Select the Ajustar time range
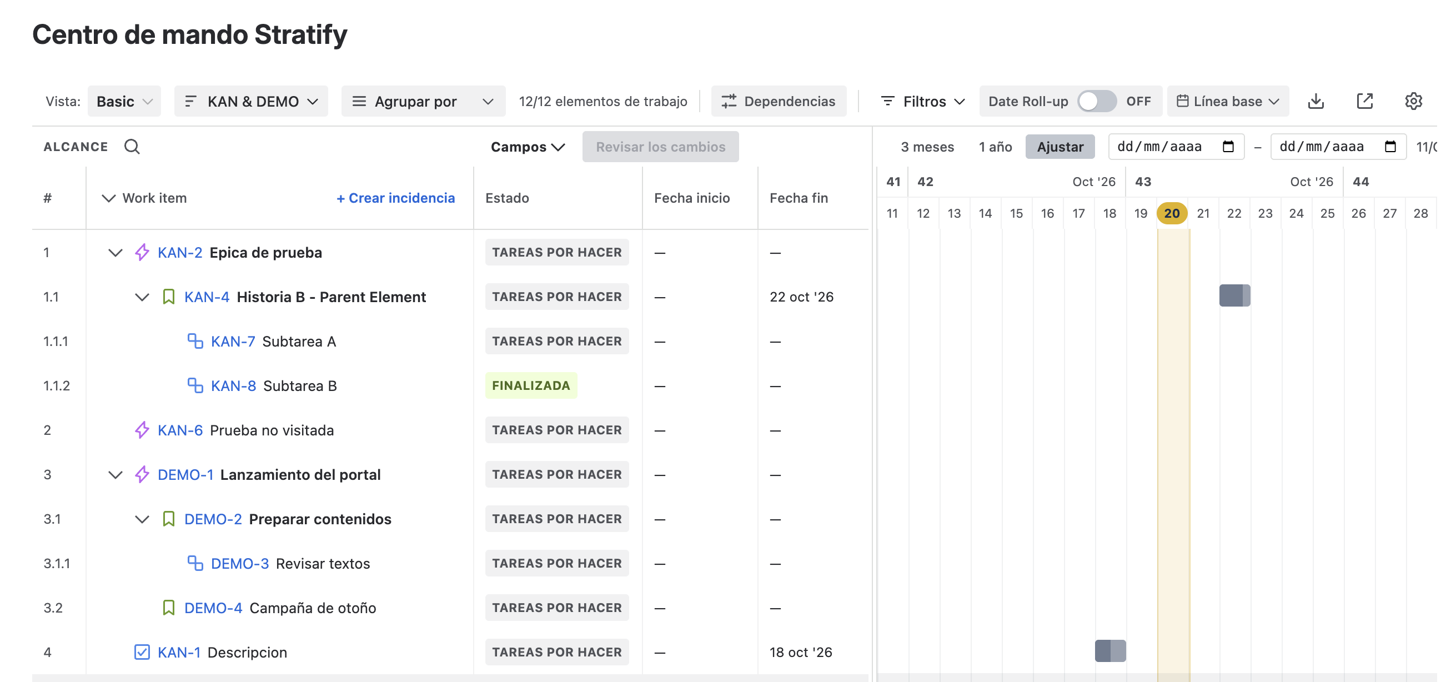This screenshot has width=1446, height=682. 1060,147
